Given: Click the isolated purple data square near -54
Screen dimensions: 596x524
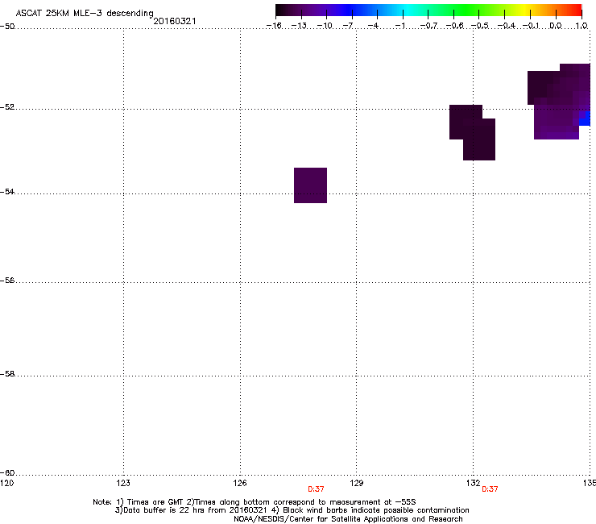Looking at the screenshot, I should click(311, 185).
